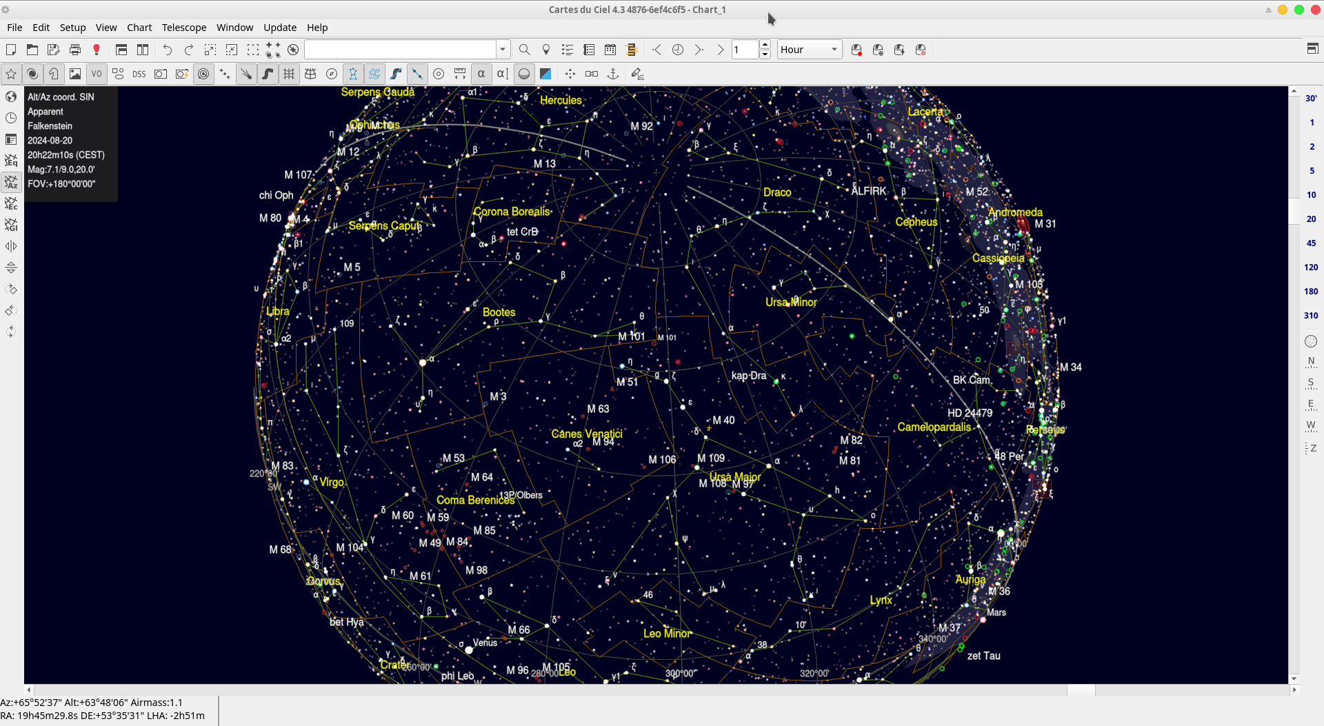This screenshot has height=726, width=1324.
Task: Switch to Alt/Az coordinates (Az)
Action: point(11,182)
